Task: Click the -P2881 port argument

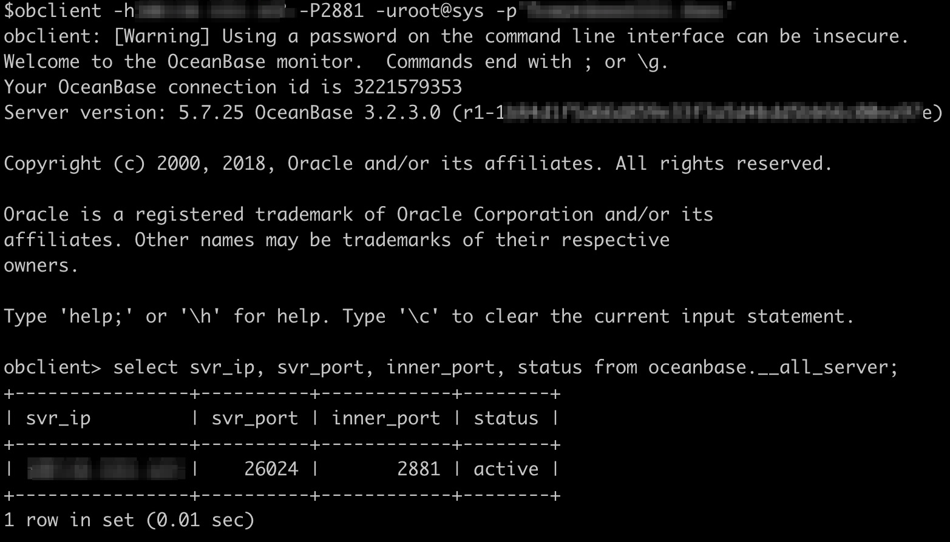Action: [x=331, y=11]
